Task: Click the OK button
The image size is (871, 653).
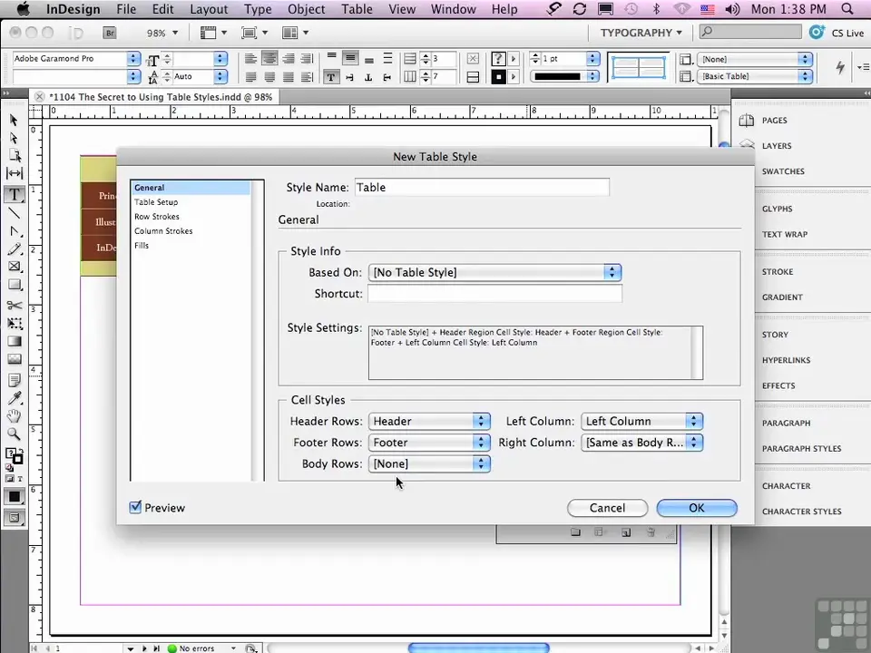Action: (x=697, y=508)
